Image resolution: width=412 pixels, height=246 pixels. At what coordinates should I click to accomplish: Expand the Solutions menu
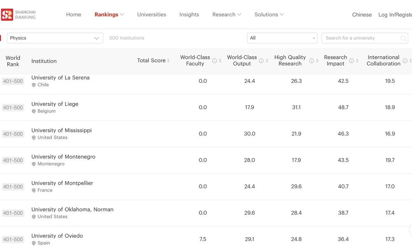click(269, 15)
